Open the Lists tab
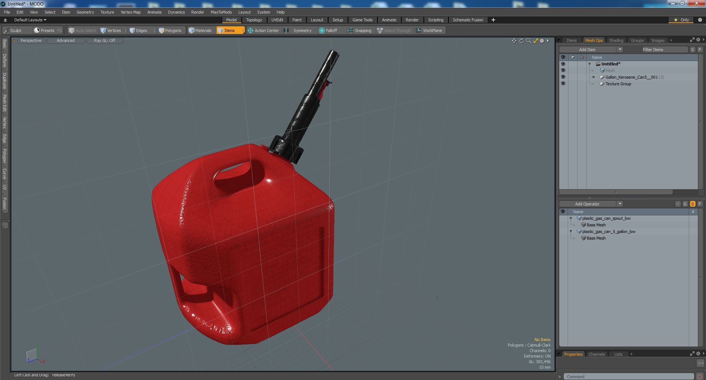The height and width of the screenshot is (380, 706). tap(618, 354)
